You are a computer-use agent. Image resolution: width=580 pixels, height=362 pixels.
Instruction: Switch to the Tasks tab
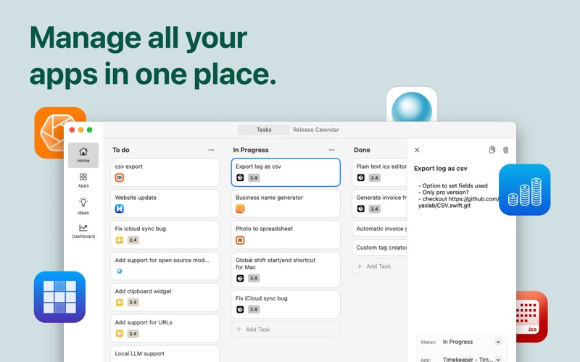[264, 130]
